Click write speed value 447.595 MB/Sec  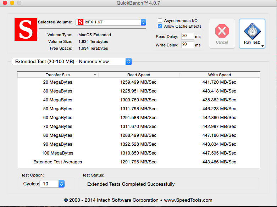point(219,153)
